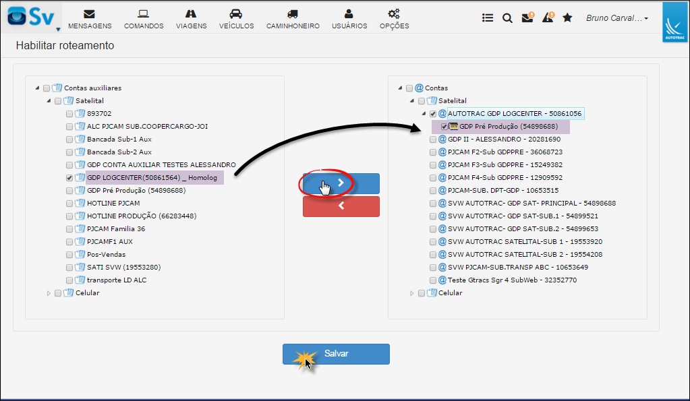Collapse left Satelital tree node
This screenshot has height=401, width=690.
(49, 100)
